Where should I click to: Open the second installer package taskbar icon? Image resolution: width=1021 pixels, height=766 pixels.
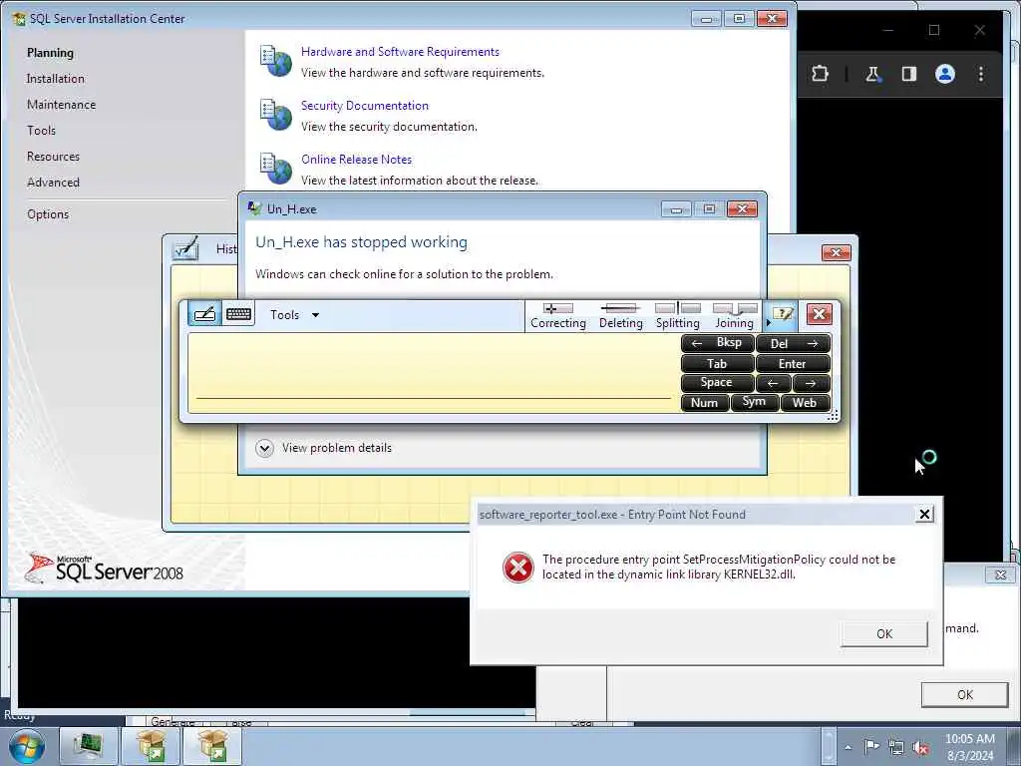click(212, 746)
